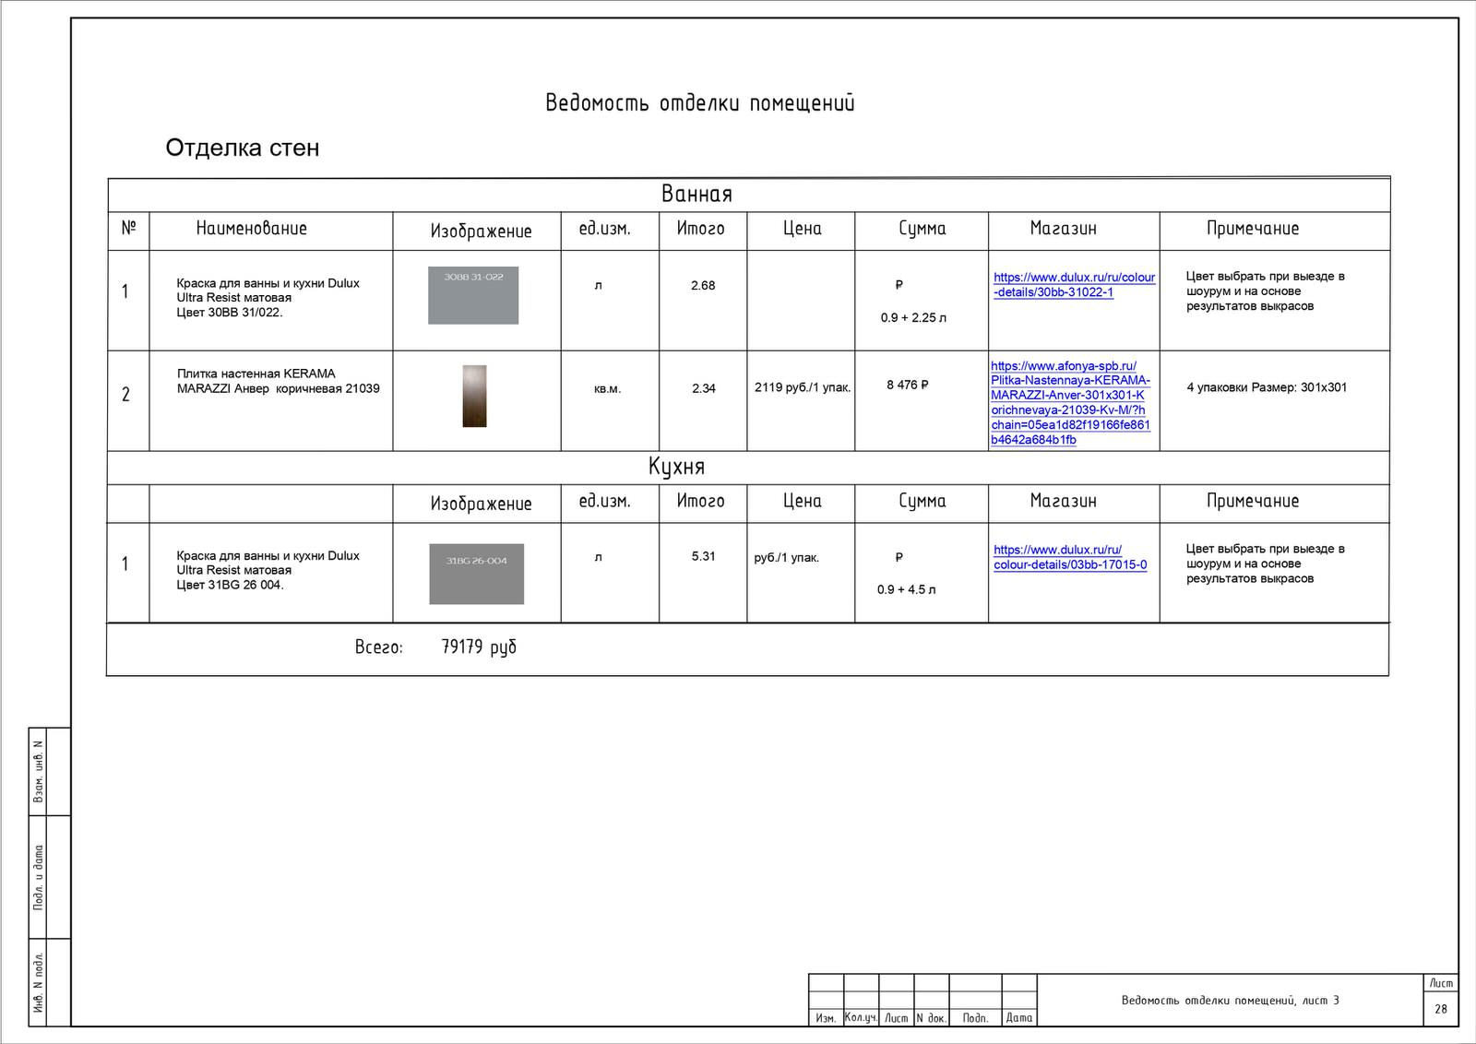Image resolution: width=1476 pixels, height=1044 pixels.
Task: Select the page title 'Ведомость отделки помещений' at top
Action: (x=700, y=102)
